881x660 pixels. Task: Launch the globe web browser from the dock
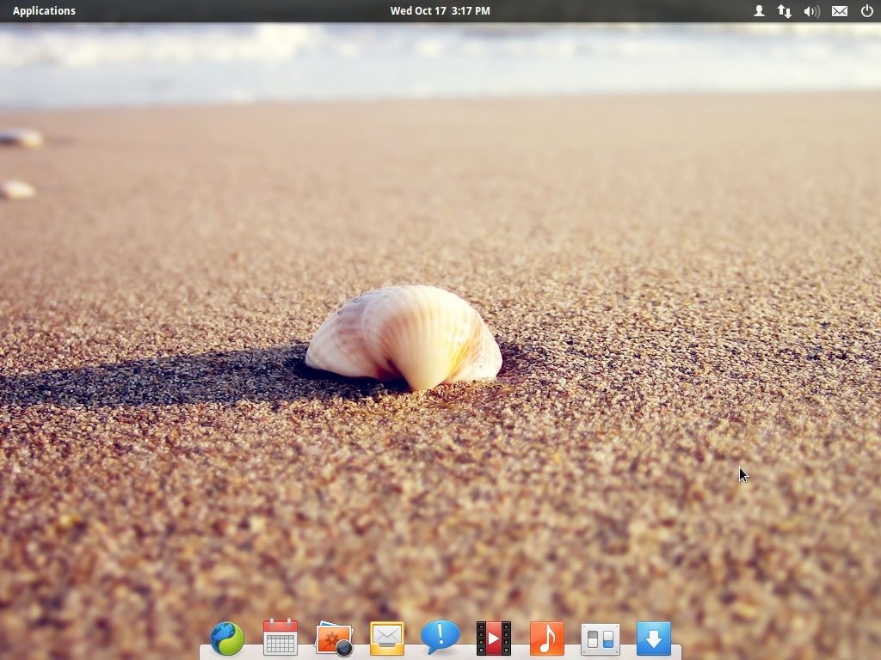point(227,639)
